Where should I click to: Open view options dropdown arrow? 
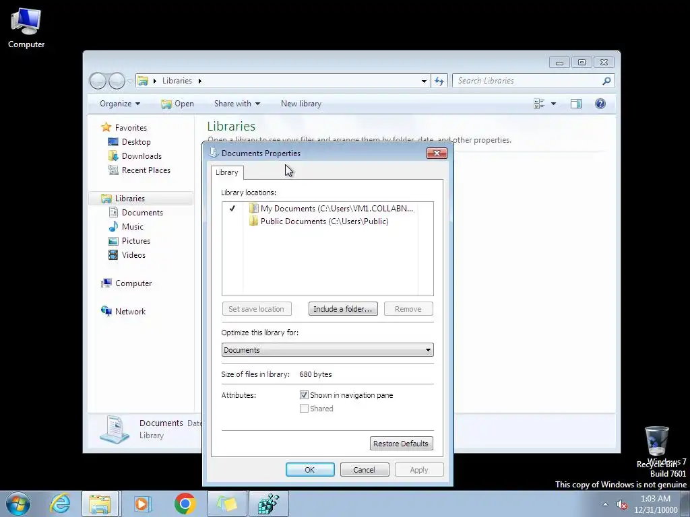click(554, 104)
